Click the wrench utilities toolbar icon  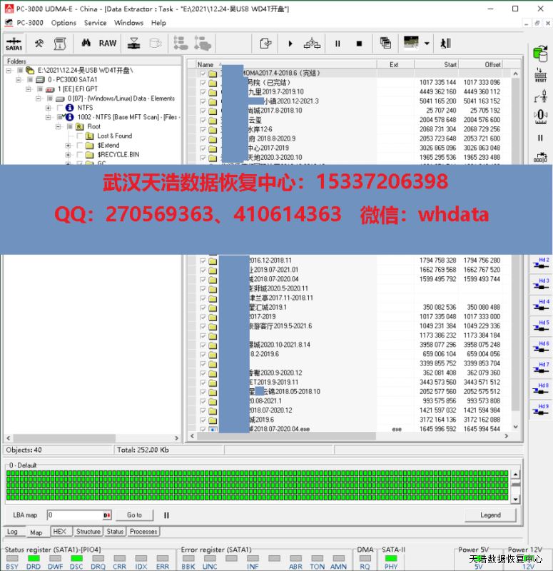pos(39,44)
